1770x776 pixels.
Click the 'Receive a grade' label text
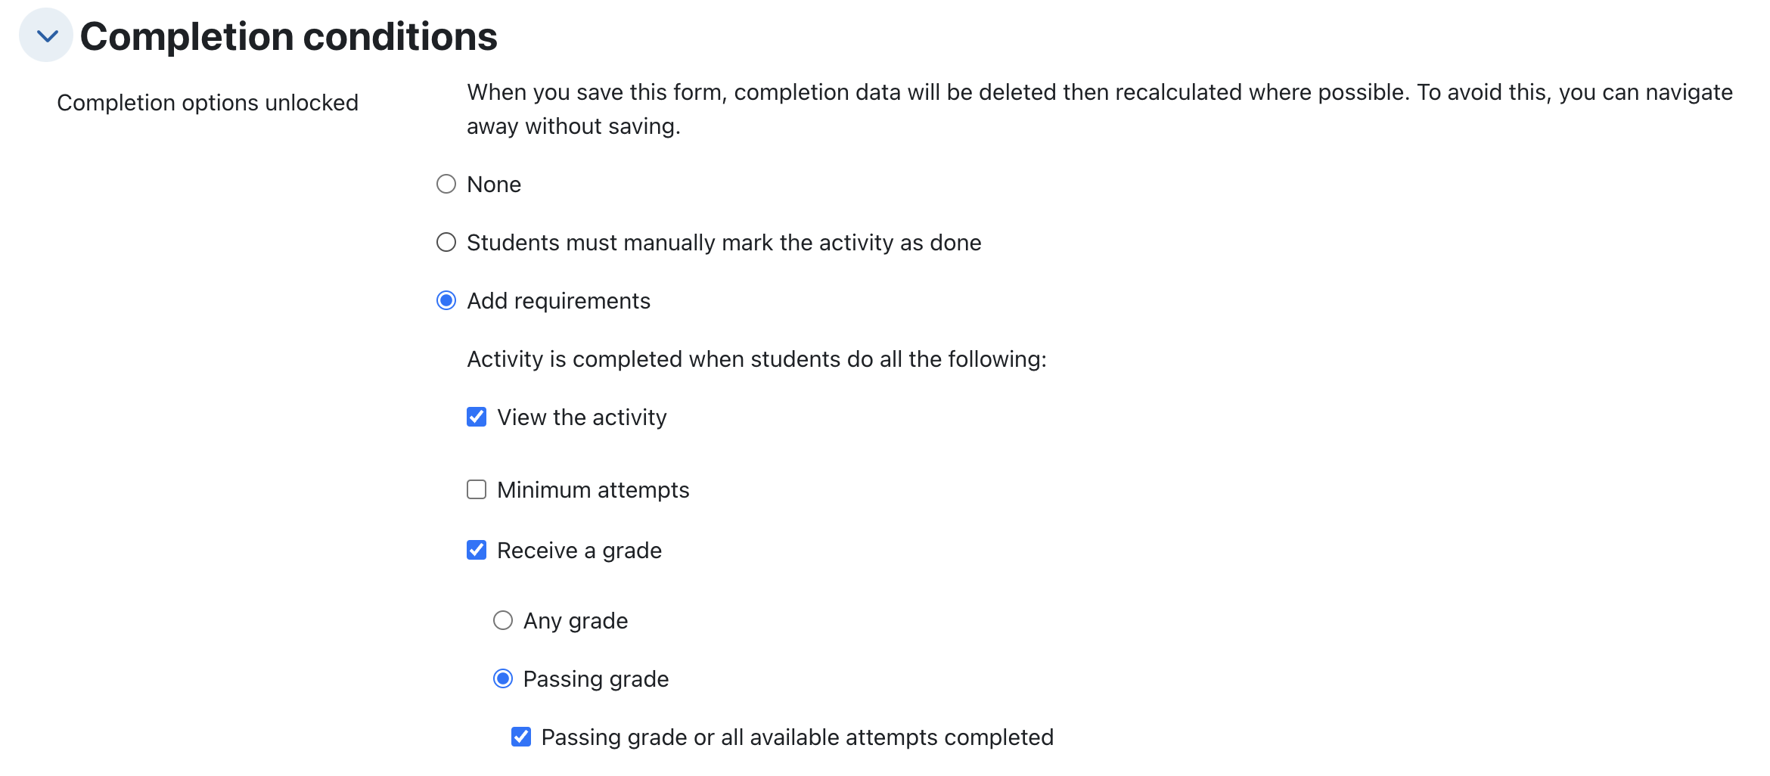(x=579, y=551)
